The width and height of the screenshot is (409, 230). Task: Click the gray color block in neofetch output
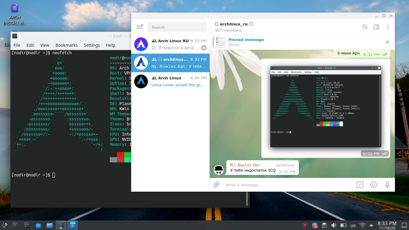coord(113,160)
